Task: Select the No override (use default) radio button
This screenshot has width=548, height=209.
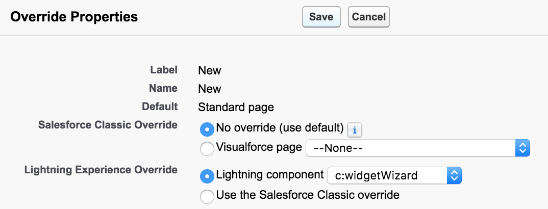Action: pos(207,129)
